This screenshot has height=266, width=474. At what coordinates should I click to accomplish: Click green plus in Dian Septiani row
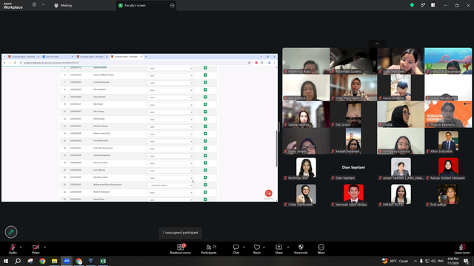205,89
